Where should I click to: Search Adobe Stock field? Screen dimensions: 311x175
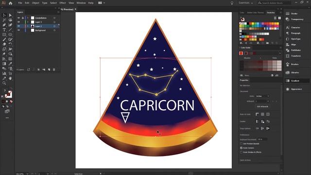[x=274, y=3]
